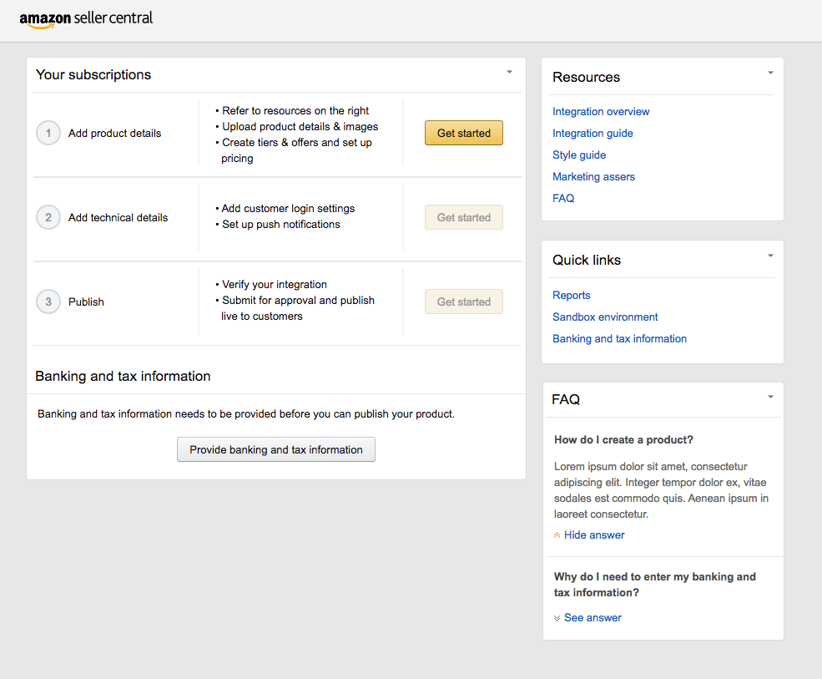This screenshot has height=679, width=822.
Task: Open Banking and tax information quick link
Action: [620, 339]
